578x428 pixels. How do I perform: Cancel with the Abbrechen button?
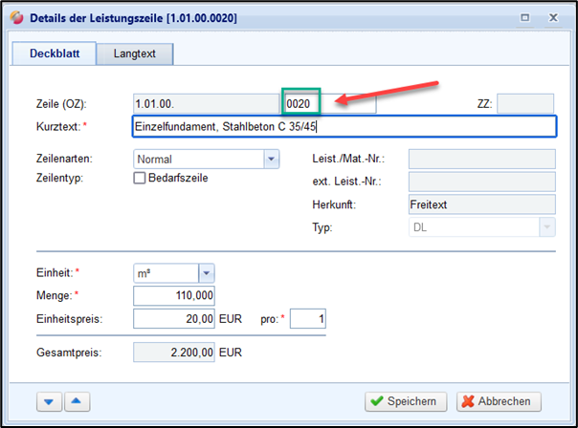[498, 401]
